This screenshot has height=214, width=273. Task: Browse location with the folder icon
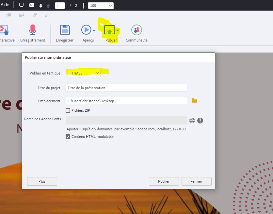[x=194, y=101]
